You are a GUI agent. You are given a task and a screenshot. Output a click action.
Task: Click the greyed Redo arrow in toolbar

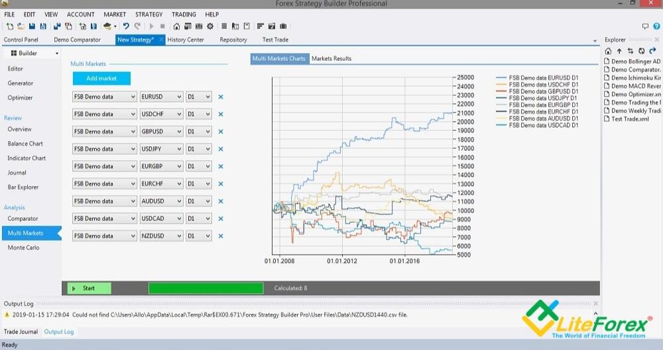[137, 26]
